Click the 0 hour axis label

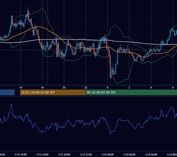click(x=108, y=88)
